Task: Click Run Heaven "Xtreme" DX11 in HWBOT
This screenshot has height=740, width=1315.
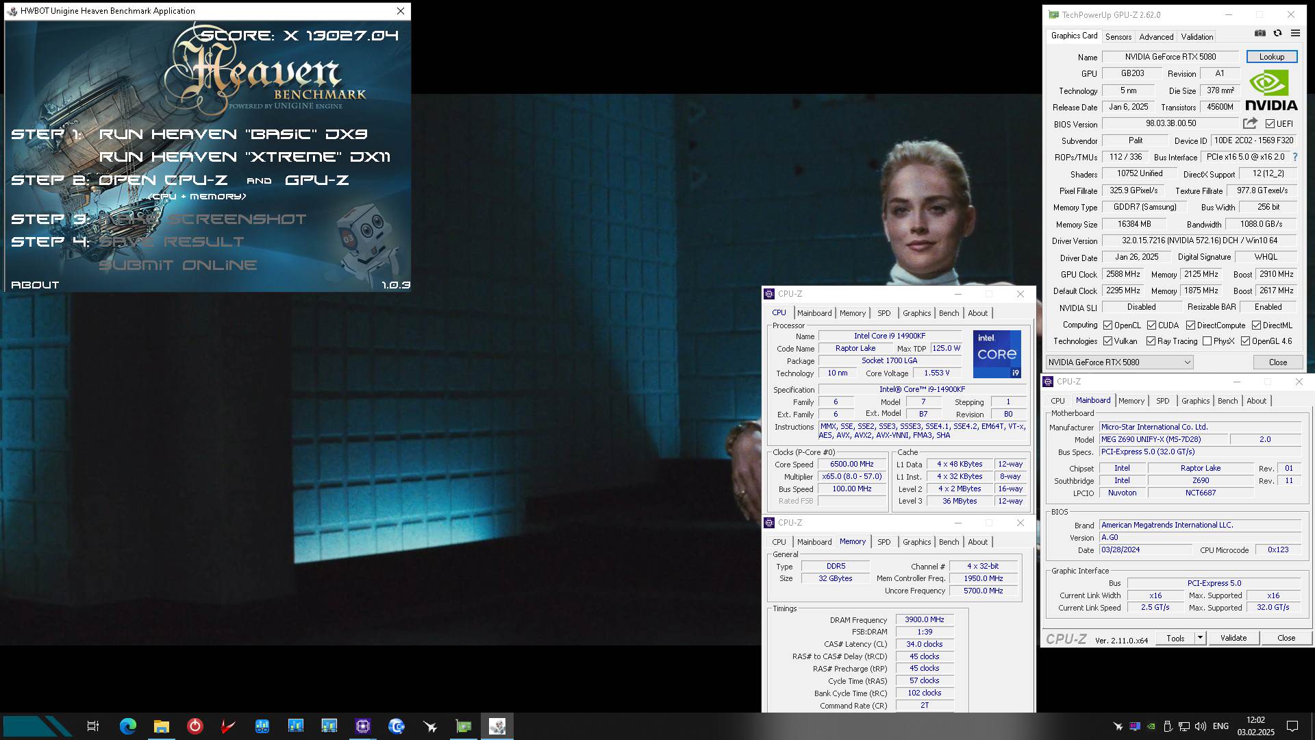Action: (x=245, y=157)
